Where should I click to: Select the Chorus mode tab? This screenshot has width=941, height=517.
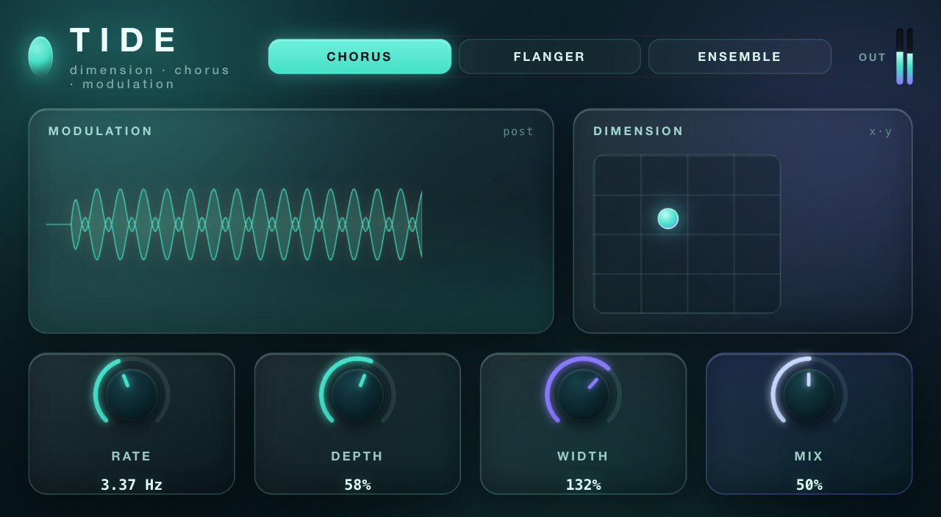click(x=359, y=57)
